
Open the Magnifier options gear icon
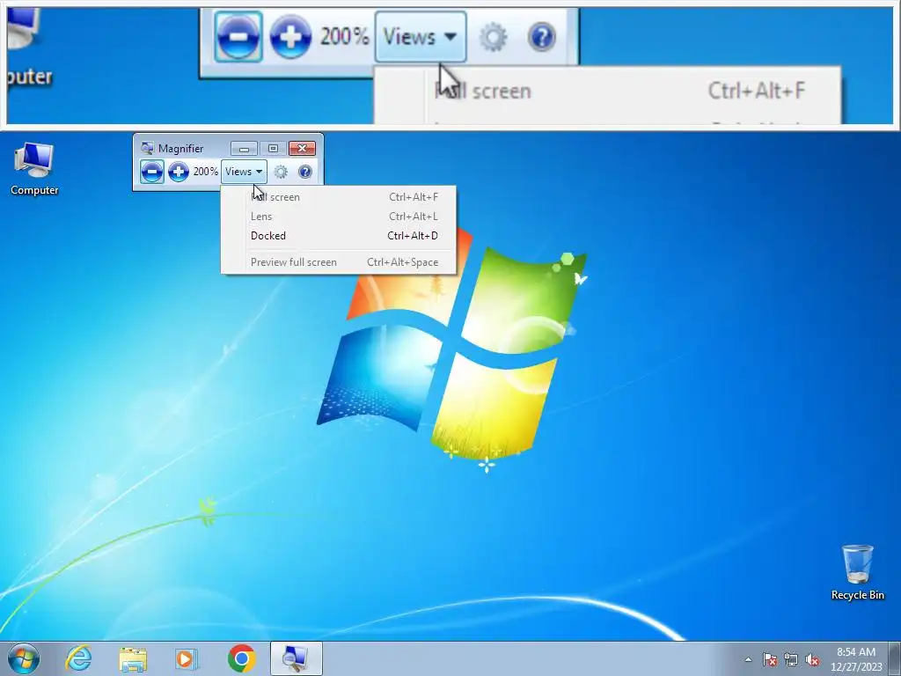click(x=281, y=172)
